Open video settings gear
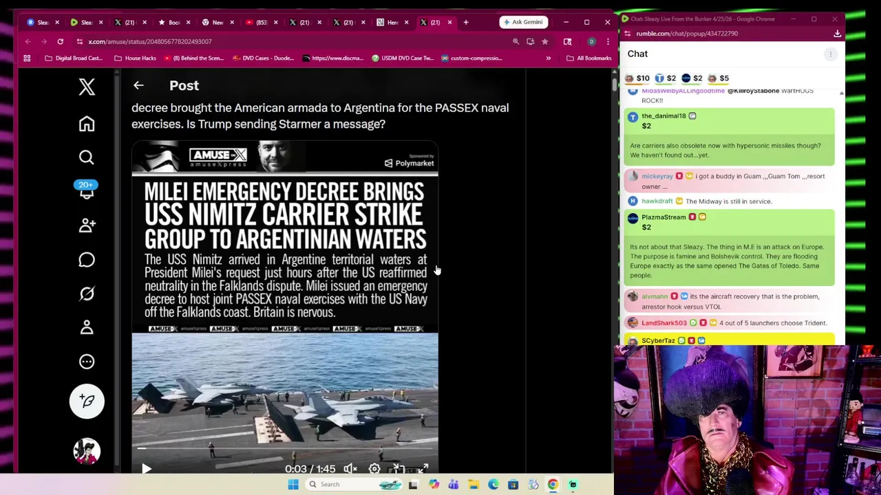 pos(374,469)
